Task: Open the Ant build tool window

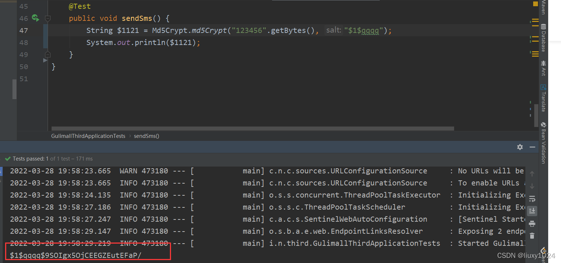Action: tap(543, 68)
